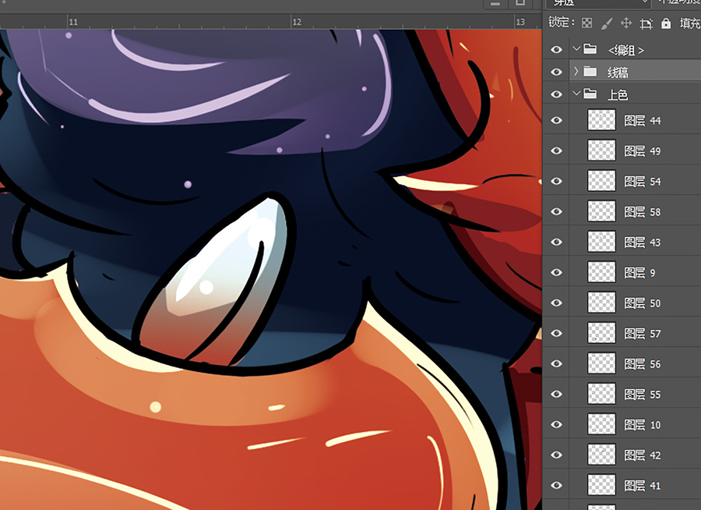Select the 图层 55 thumbnail
The width and height of the screenshot is (701, 510).
click(601, 394)
